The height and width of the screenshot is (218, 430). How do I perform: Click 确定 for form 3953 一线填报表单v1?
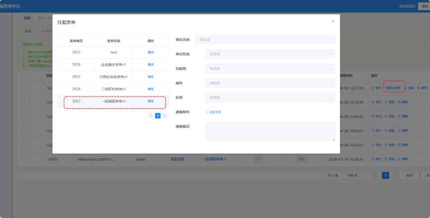(x=151, y=101)
